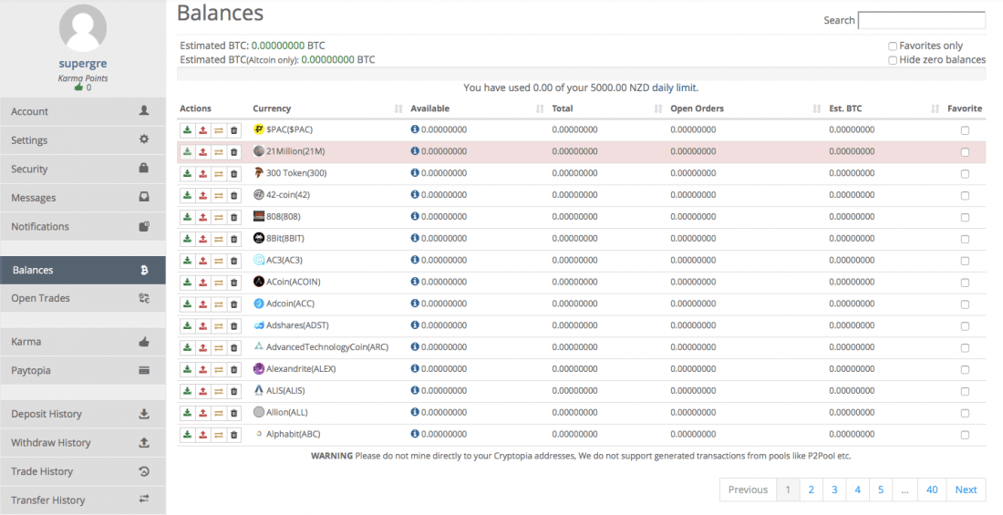The image size is (1003, 515).
Task: Click the trash icon for Allion row
Action: point(234,413)
